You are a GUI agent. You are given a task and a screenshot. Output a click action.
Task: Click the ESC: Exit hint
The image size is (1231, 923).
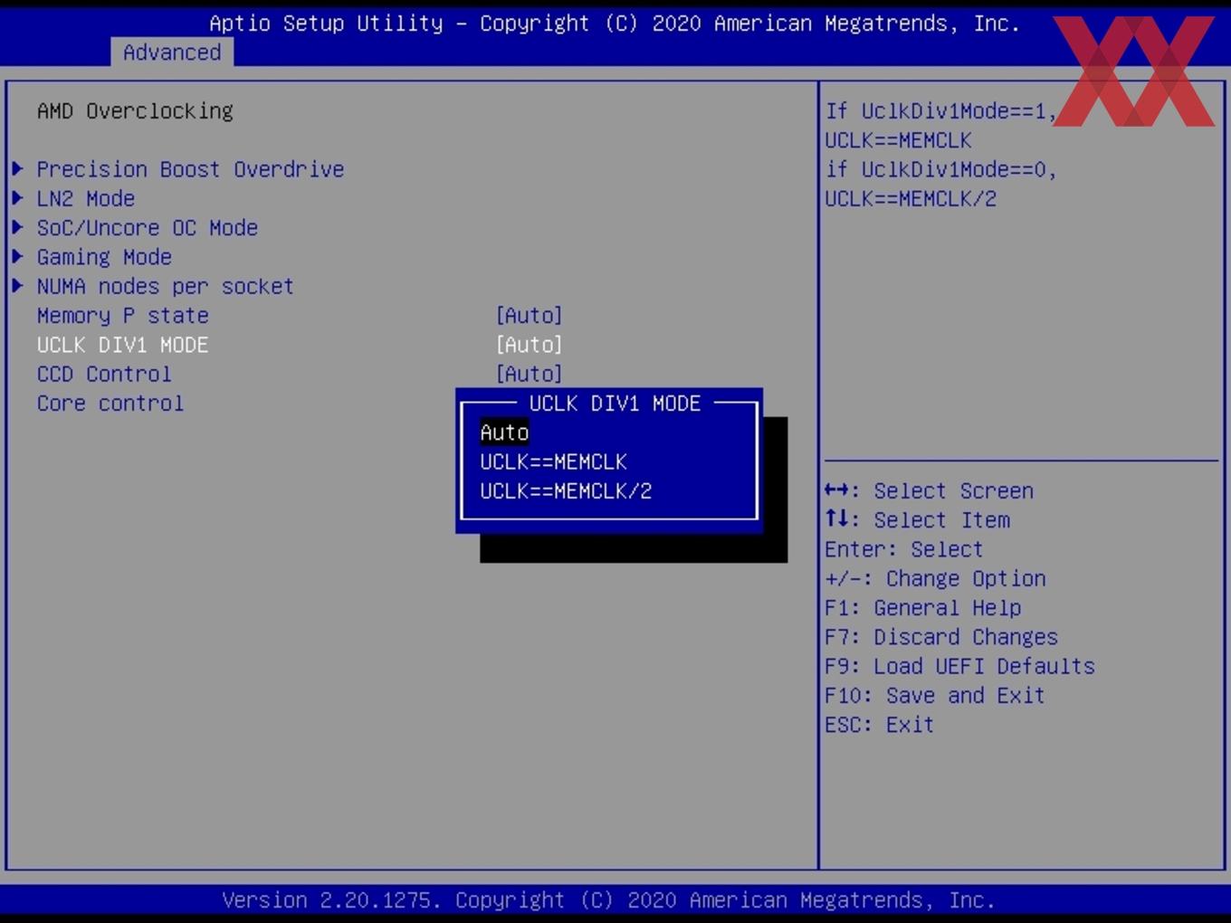(x=879, y=725)
